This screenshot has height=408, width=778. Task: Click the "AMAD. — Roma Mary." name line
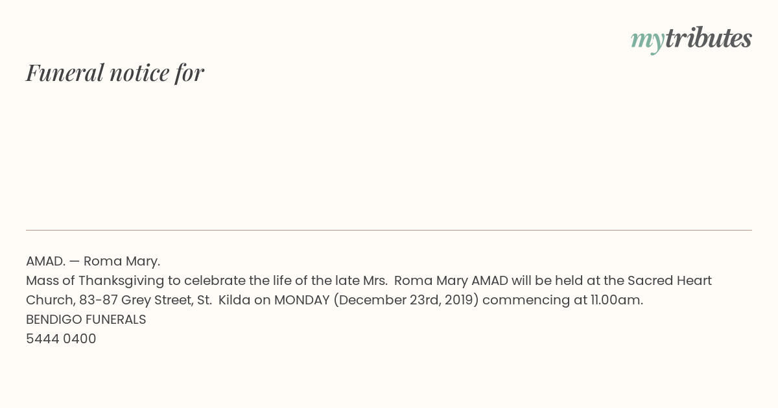pos(93,261)
